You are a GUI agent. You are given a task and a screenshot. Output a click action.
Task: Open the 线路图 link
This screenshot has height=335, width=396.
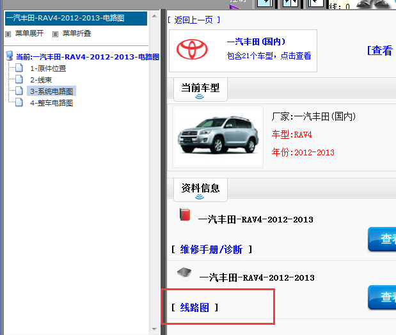194,308
